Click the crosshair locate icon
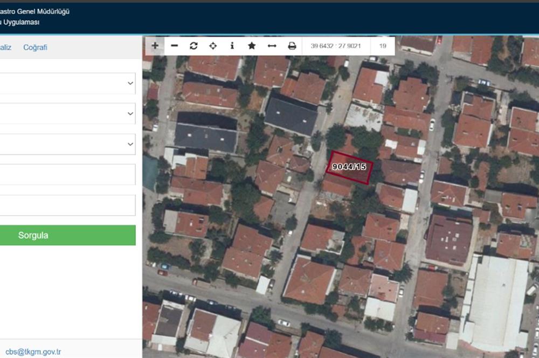 213,46
